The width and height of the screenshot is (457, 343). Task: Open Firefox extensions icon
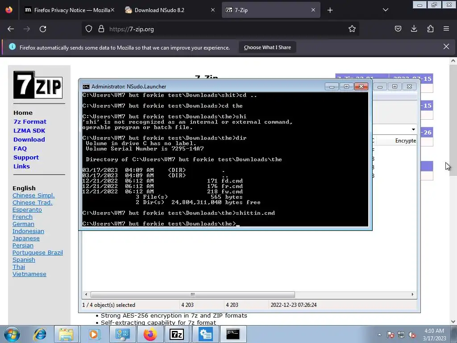pos(430,29)
